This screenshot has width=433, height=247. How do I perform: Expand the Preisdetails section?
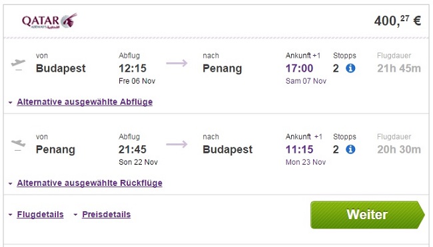point(107,214)
